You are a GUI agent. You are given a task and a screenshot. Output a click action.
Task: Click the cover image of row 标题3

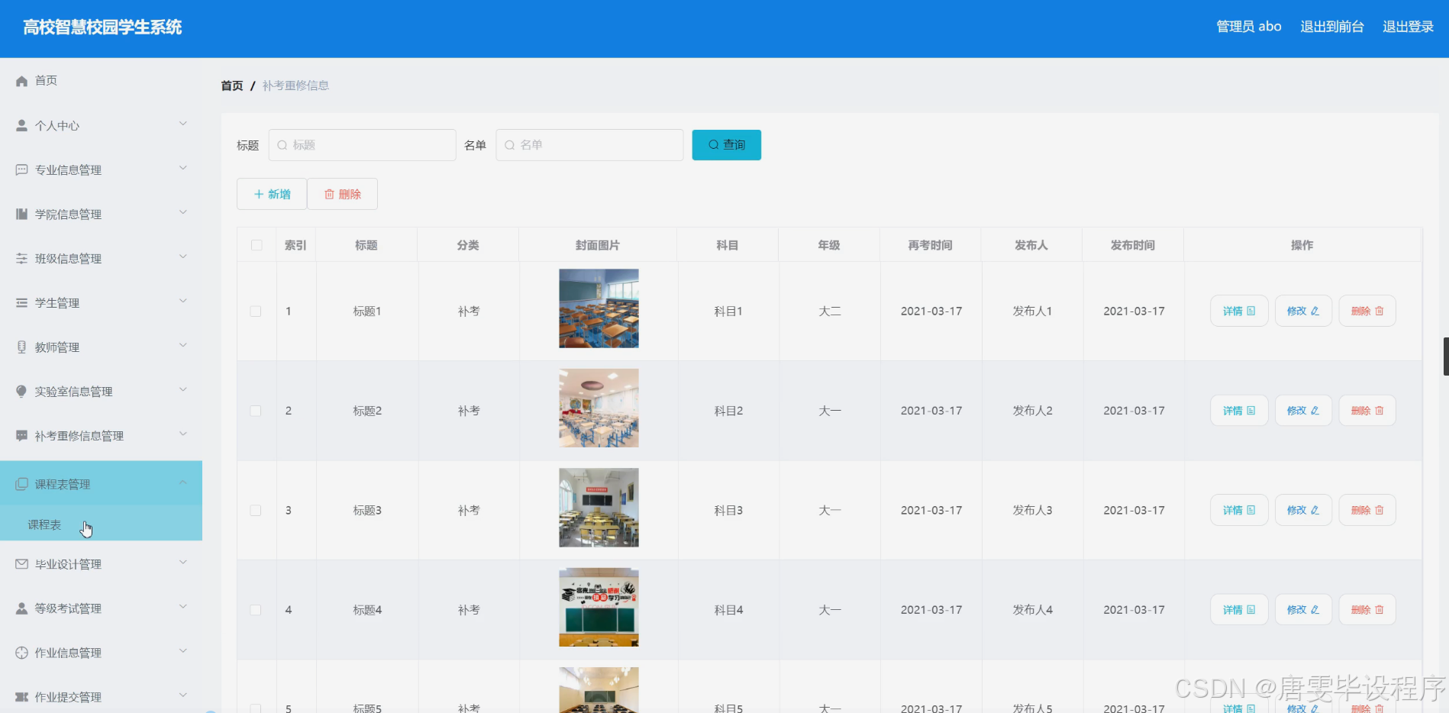point(599,508)
